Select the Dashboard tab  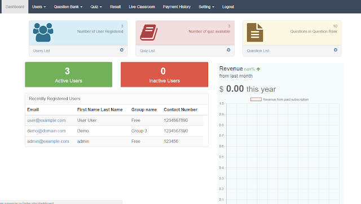(15, 7)
